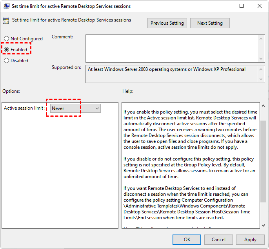Click Supported on box scroll down arrow
The width and height of the screenshot is (269, 249).
click(x=261, y=79)
